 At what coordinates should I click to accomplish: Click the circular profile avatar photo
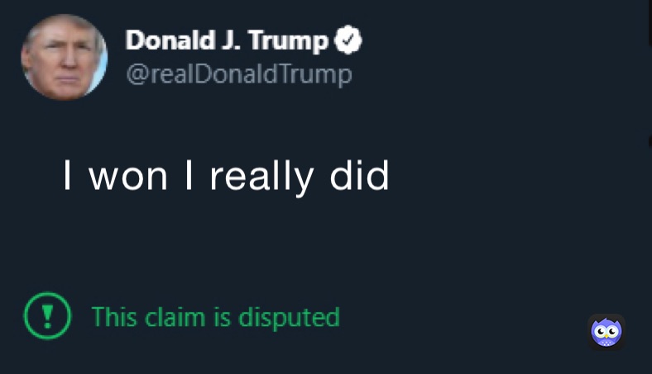click(x=64, y=57)
